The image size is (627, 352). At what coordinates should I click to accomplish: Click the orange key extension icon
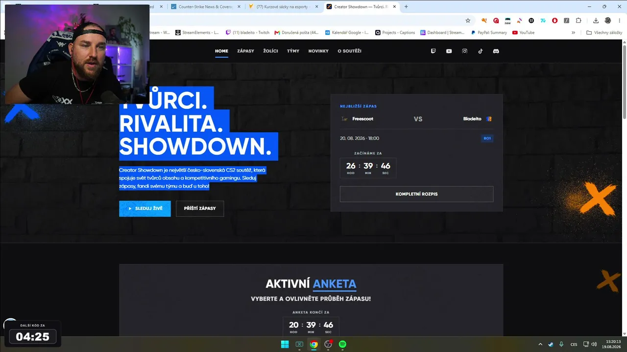[x=484, y=21]
